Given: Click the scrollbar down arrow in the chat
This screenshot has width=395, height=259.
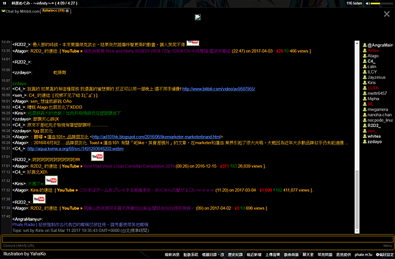Looking at the screenshot, I should coord(357,231).
